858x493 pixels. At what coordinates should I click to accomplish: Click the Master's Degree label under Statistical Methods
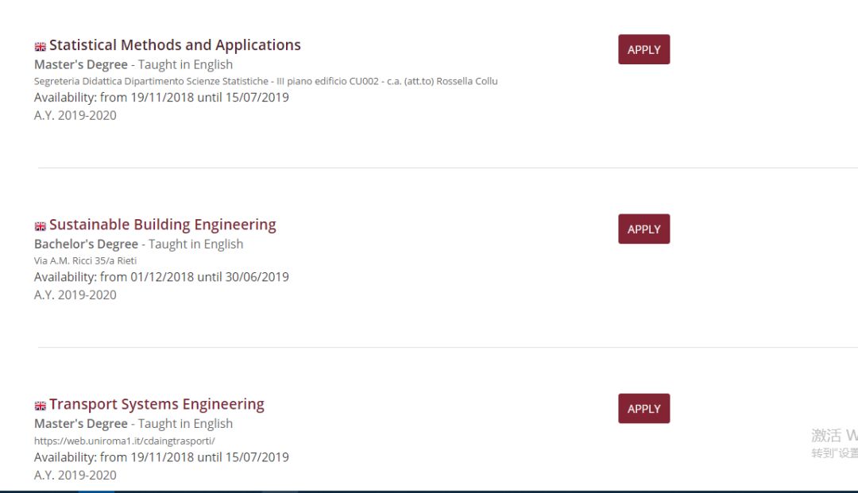tap(79, 64)
